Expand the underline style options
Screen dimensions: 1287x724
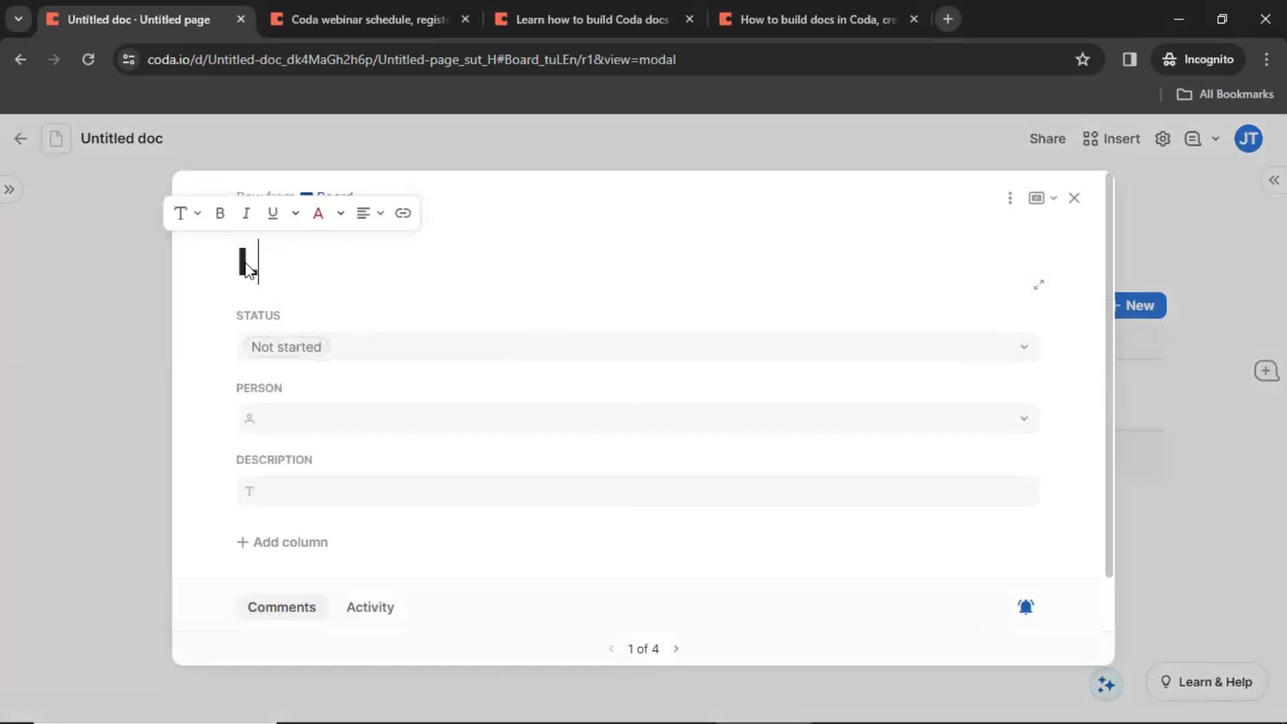point(294,213)
